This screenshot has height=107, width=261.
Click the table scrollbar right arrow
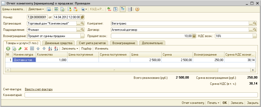click(x=253, y=70)
